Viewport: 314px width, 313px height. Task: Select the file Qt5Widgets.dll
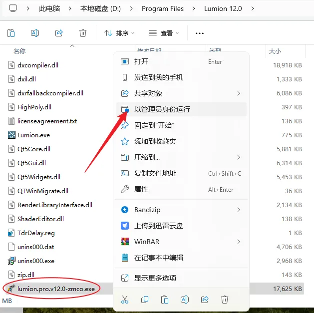(x=39, y=177)
